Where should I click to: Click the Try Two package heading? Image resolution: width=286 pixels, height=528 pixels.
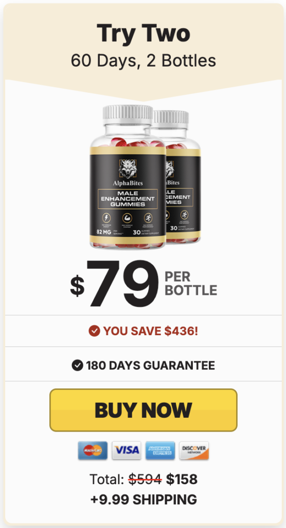[143, 33]
